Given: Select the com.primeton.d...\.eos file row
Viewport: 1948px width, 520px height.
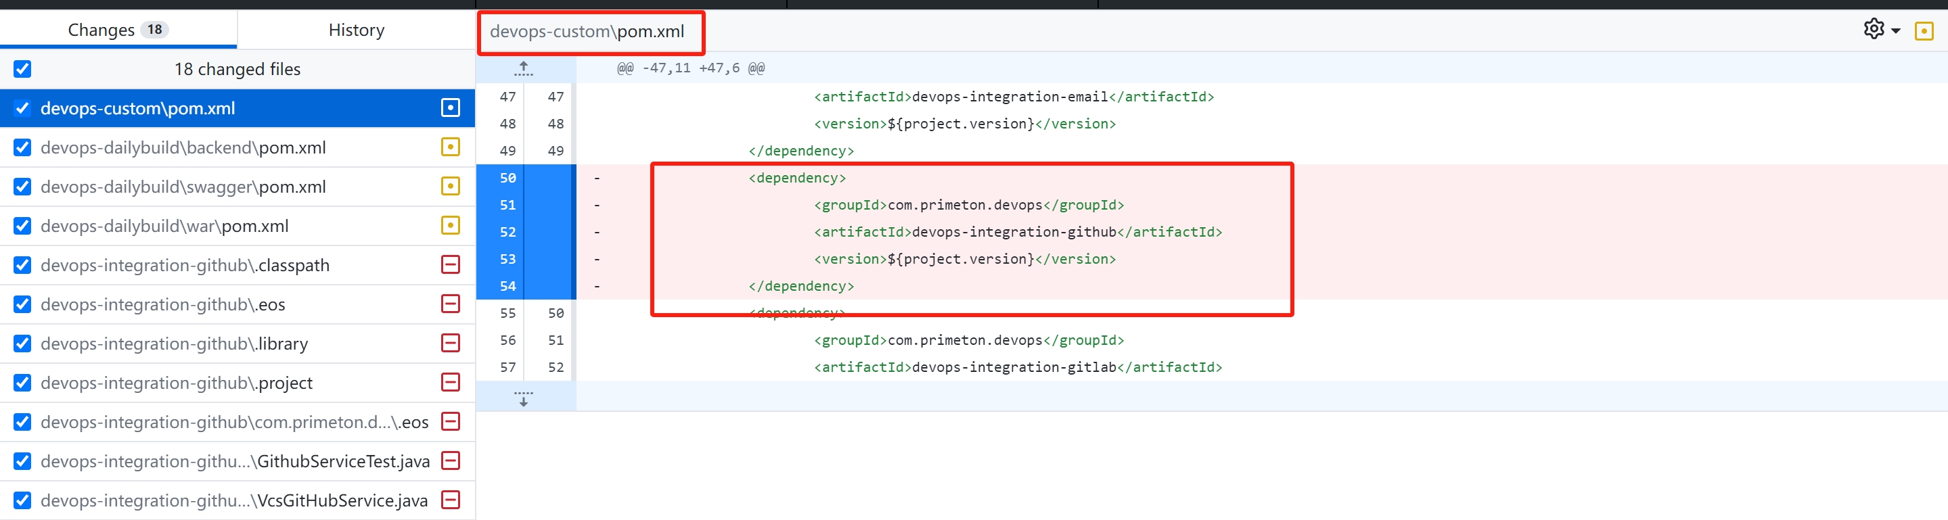Looking at the screenshot, I should click(x=237, y=422).
